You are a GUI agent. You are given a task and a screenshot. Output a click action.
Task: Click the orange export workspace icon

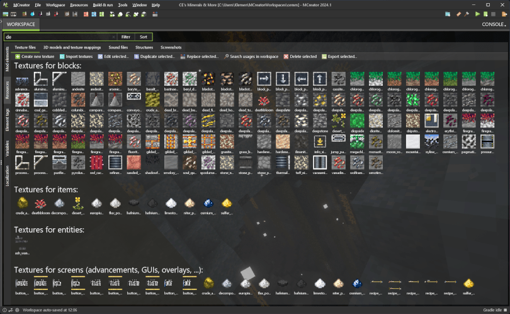pyautogui.click(x=504, y=14)
